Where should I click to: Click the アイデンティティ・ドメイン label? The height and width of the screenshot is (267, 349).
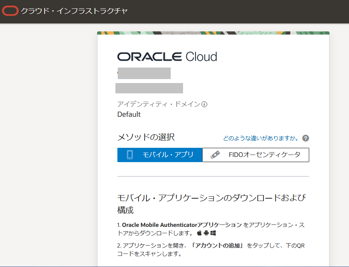coord(159,104)
